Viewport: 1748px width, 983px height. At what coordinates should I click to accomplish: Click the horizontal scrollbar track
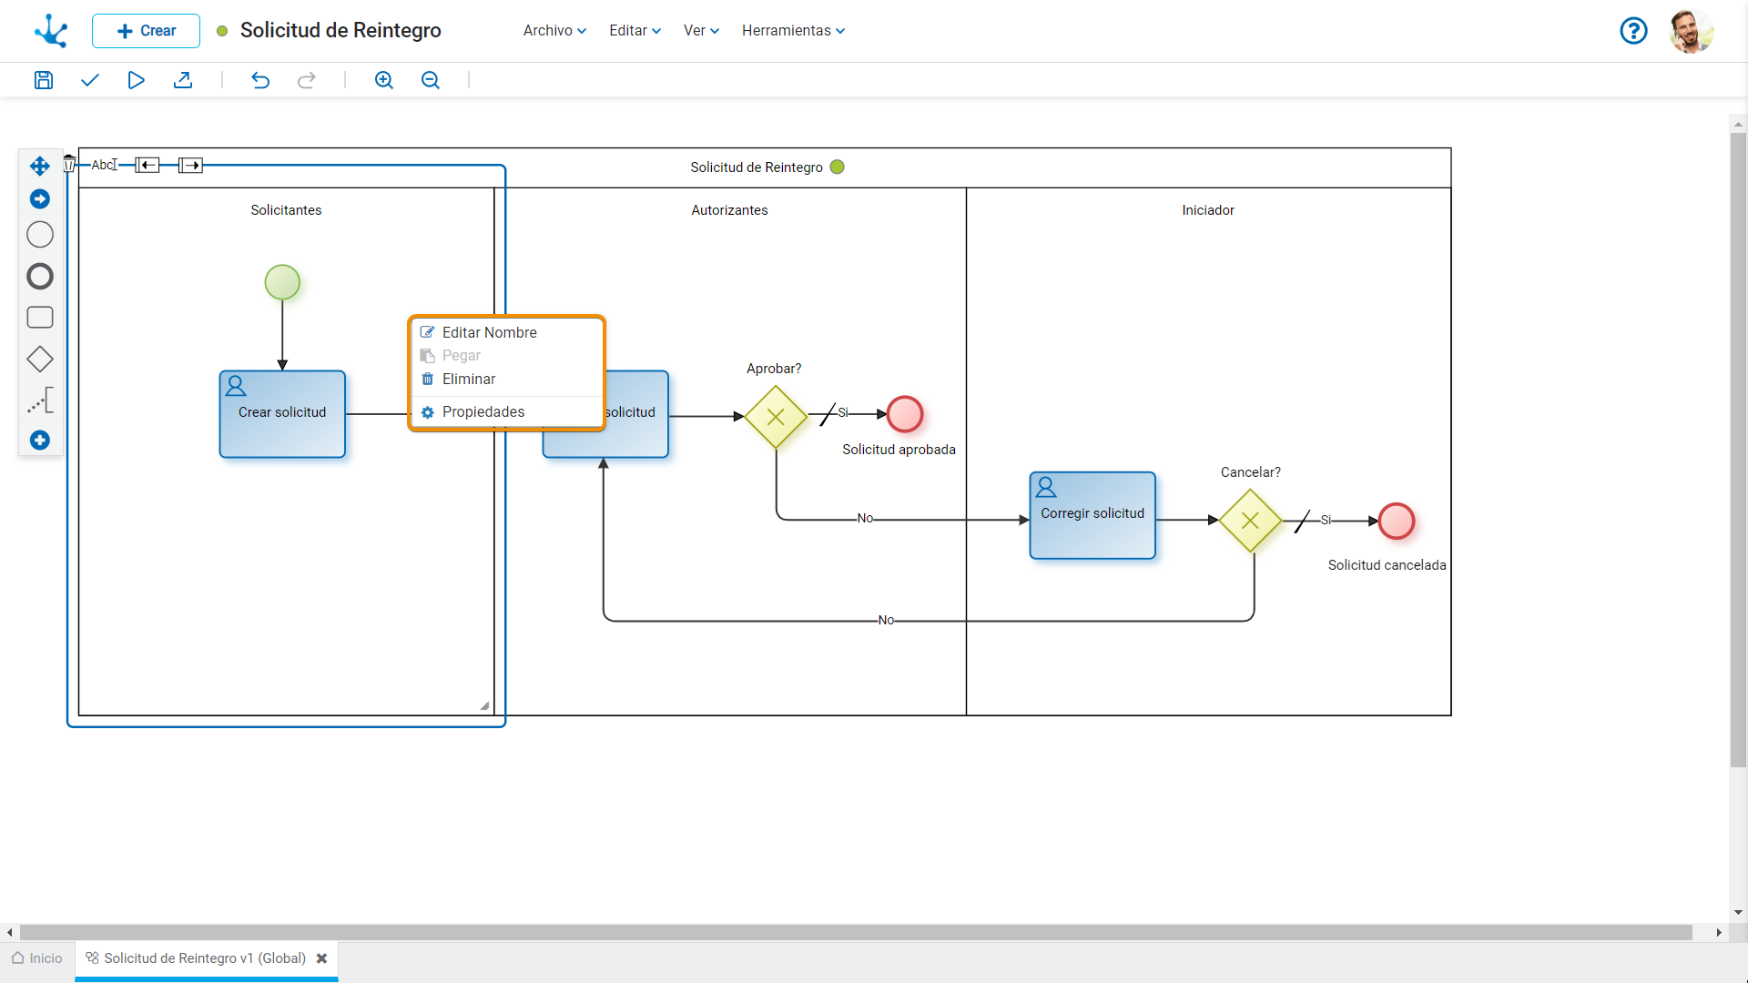pyautogui.click(x=856, y=933)
